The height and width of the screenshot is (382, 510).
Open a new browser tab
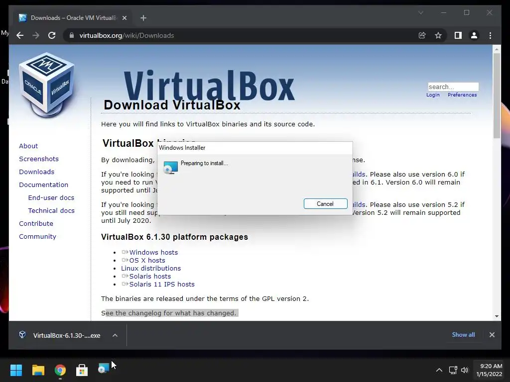143,18
